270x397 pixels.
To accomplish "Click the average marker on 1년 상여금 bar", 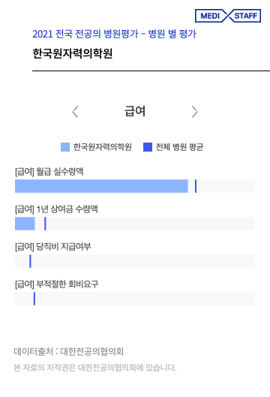I will [45, 224].
